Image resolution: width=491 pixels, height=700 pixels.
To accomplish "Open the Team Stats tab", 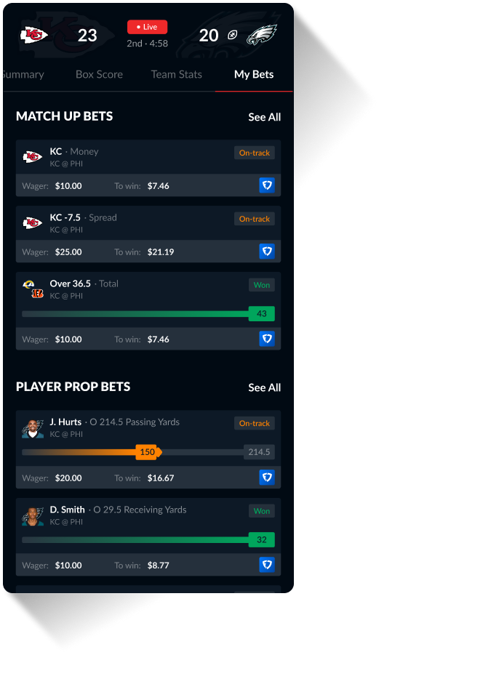I will click(x=176, y=74).
